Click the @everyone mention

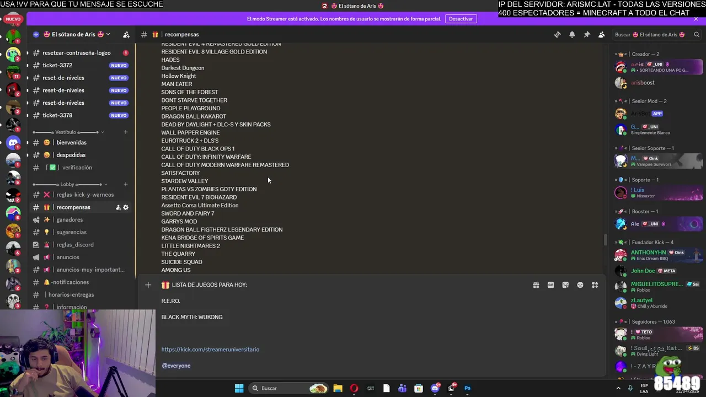pos(176,366)
